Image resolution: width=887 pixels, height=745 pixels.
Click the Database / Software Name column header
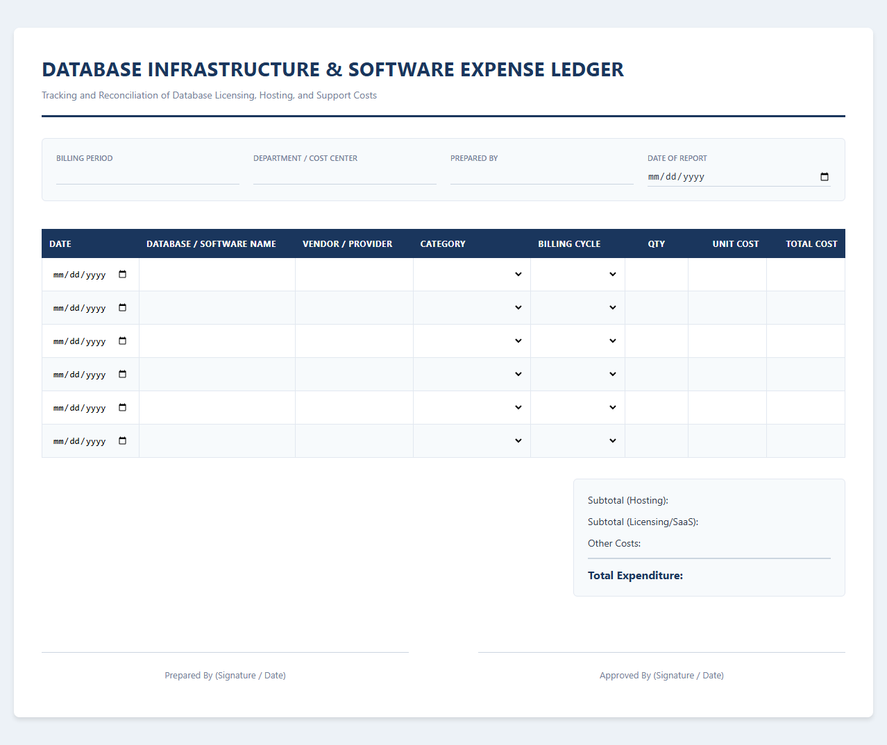211,244
